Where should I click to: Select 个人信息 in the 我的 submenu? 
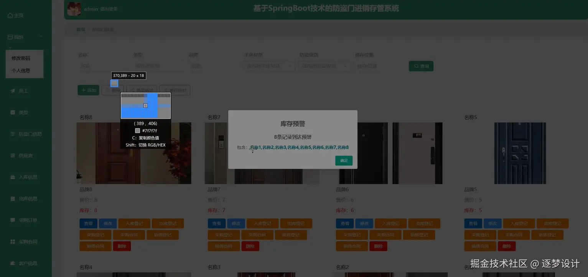pyautogui.click(x=21, y=71)
